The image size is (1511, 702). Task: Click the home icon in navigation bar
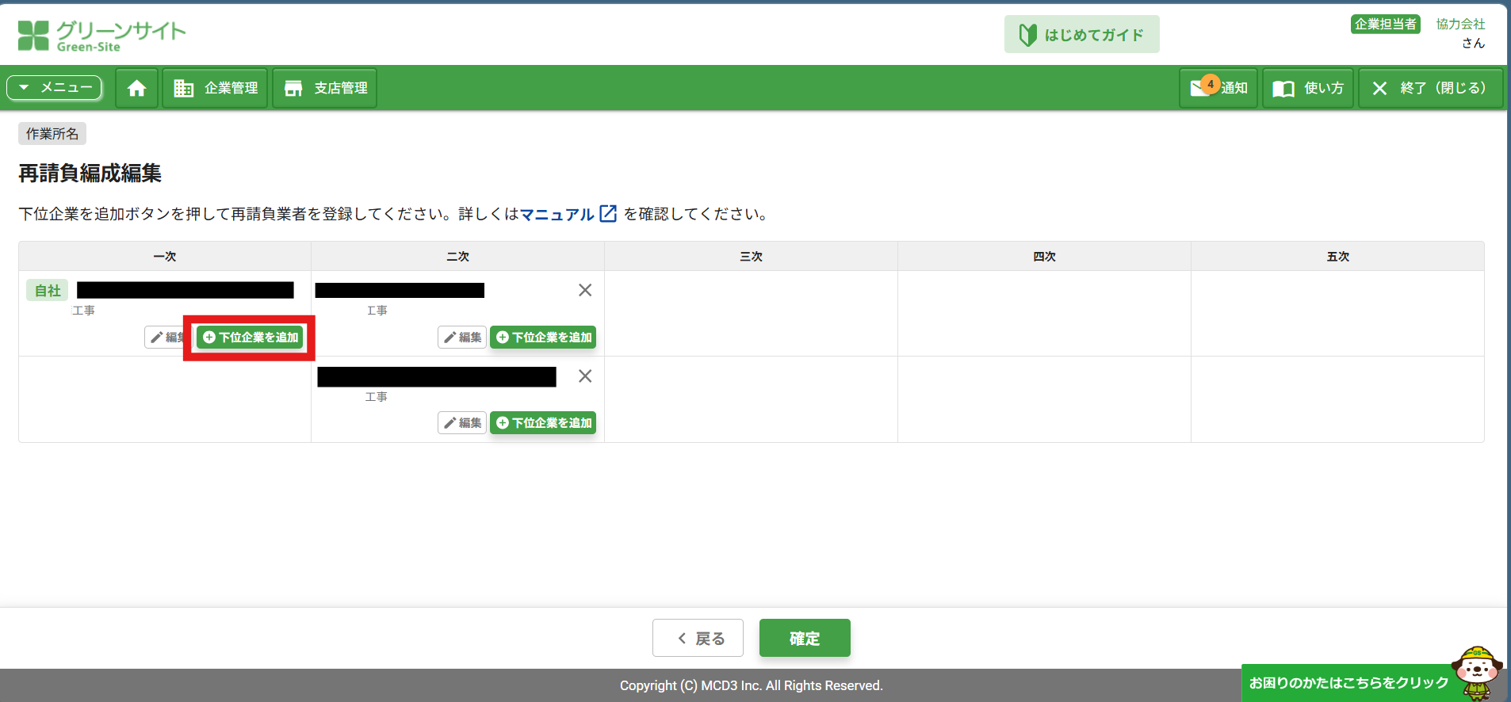(136, 88)
